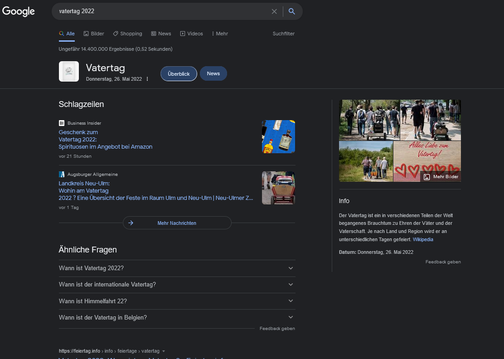504x359 pixels.
Task: Click the Business Insider source icon
Action: [62, 123]
